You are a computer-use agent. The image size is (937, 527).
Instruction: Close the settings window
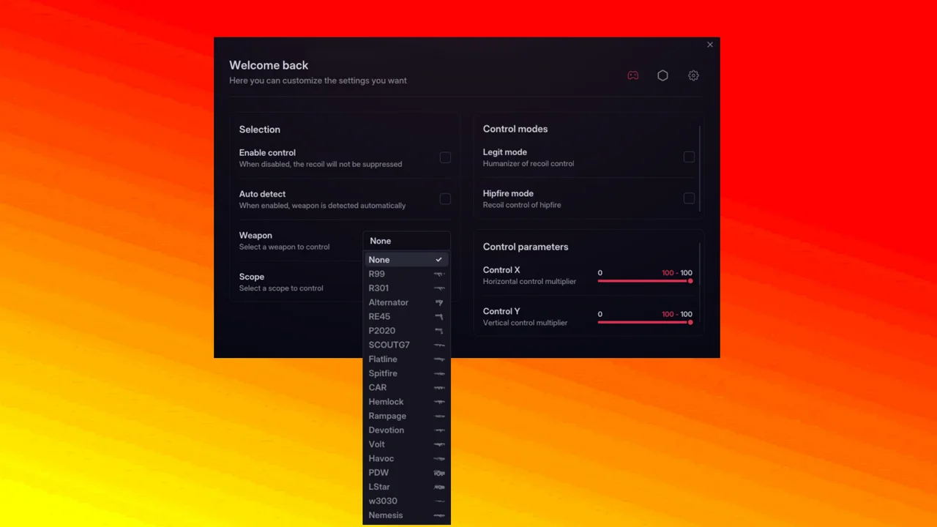(709, 45)
